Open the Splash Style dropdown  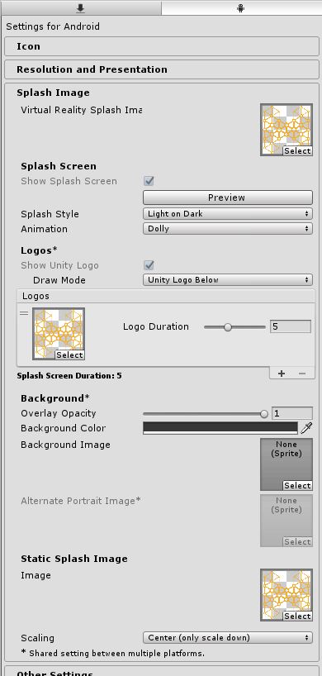(228, 213)
